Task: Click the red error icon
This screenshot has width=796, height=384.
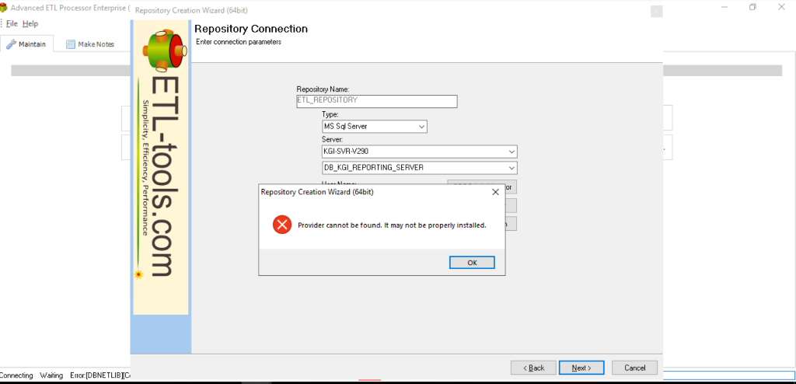Action: (x=281, y=225)
